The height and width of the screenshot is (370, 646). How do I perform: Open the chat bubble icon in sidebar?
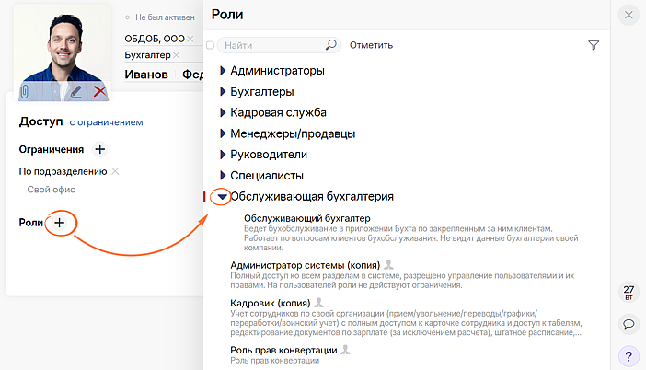point(629,324)
